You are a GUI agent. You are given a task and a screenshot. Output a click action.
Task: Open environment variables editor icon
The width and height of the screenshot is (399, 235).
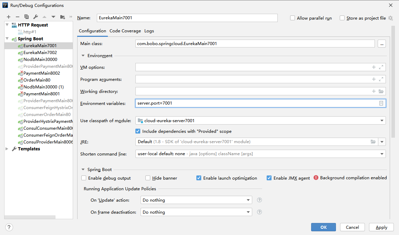(x=381, y=103)
